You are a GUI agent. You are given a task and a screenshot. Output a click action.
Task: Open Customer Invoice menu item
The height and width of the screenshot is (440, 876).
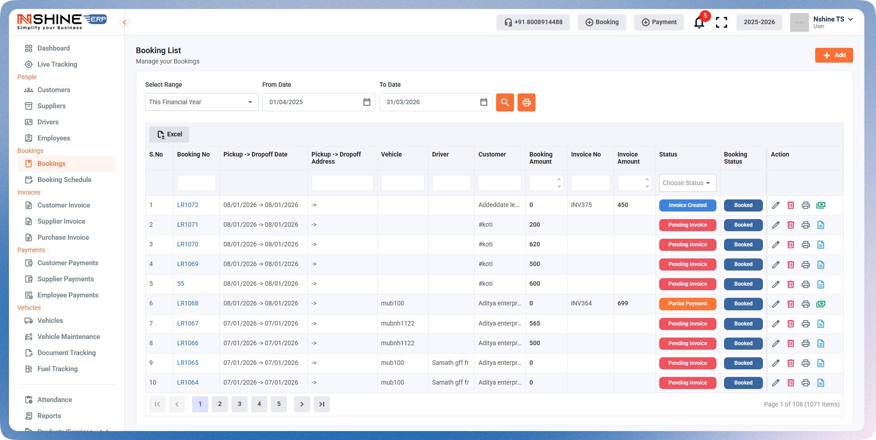click(x=63, y=205)
